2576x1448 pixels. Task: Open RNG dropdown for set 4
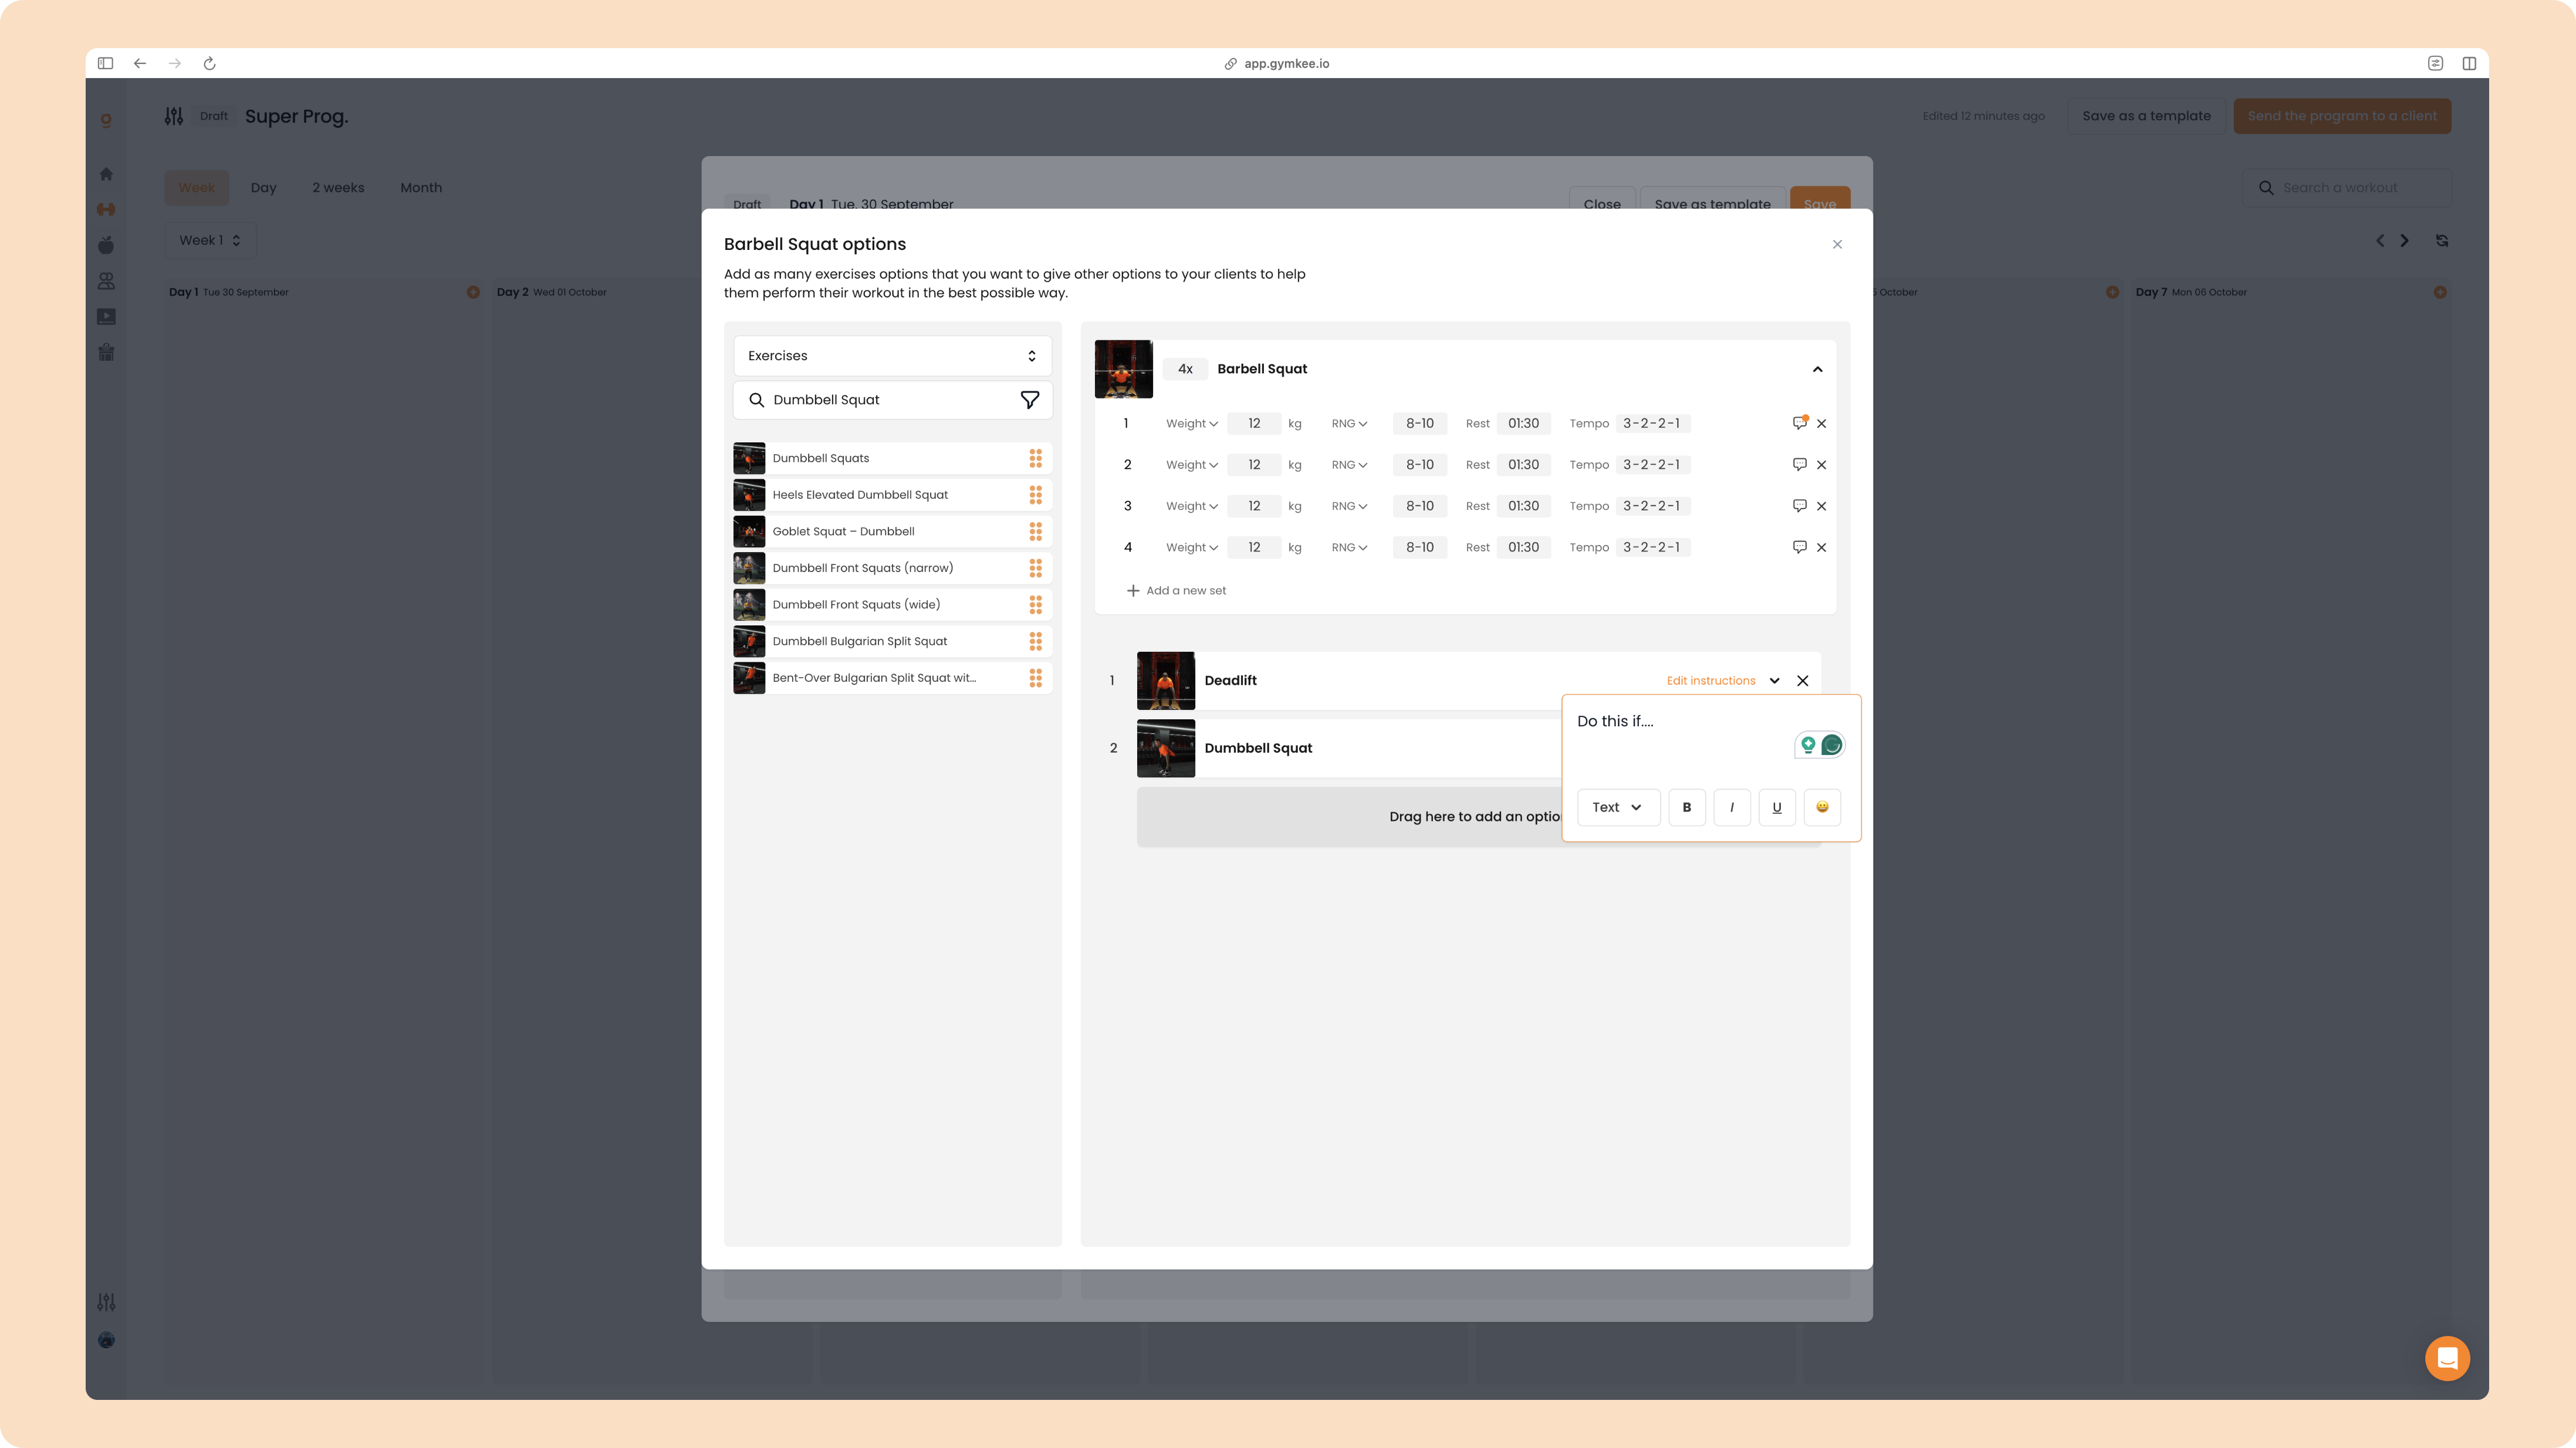click(x=1348, y=548)
